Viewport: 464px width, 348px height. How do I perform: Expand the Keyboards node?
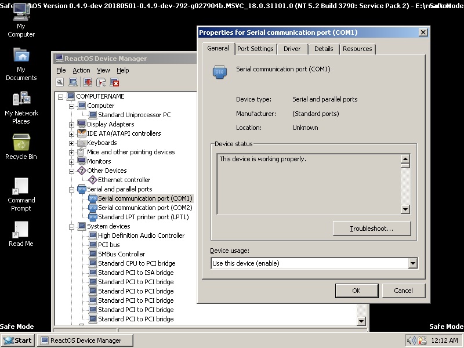pos(71,143)
